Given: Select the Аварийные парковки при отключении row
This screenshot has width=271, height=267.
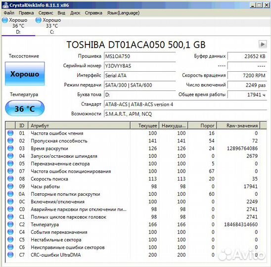Looking at the screenshot, I should pyautogui.click(x=133, y=209).
